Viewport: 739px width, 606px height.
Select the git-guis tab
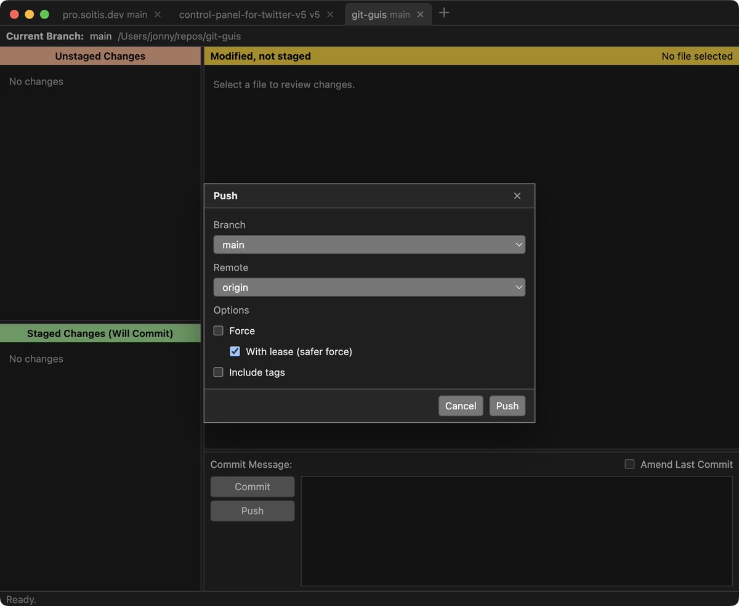(388, 14)
